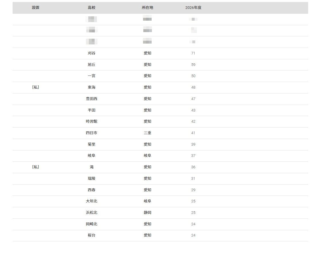
Task: Click the [私] label beside 東海
Action: click(x=36, y=87)
